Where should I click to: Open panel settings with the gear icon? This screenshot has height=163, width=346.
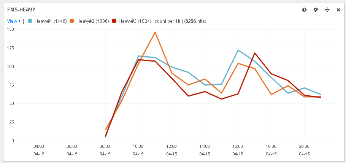[x=316, y=9]
